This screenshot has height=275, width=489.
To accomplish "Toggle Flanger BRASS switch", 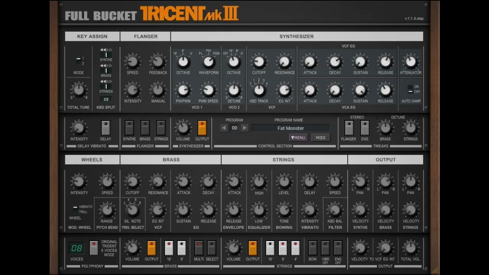I will tap(145, 128).
